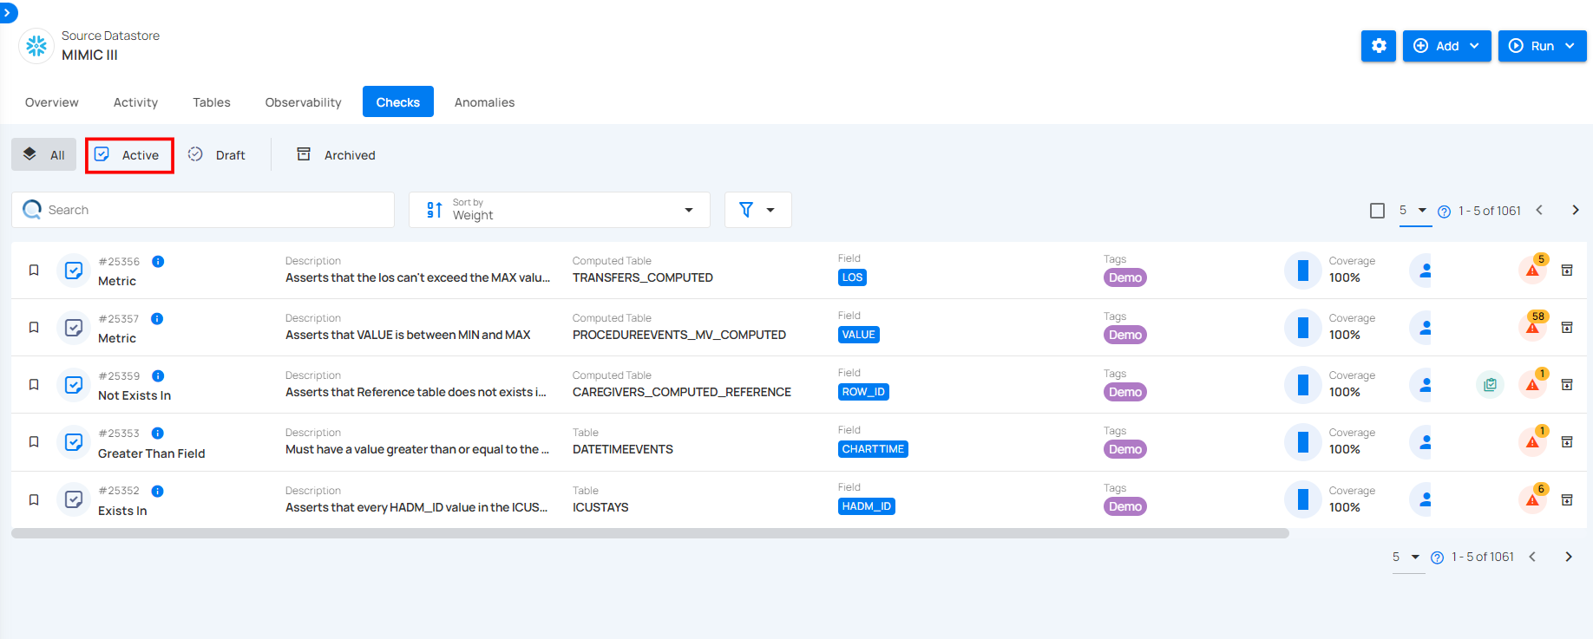Open the Add dropdown

[1446, 46]
